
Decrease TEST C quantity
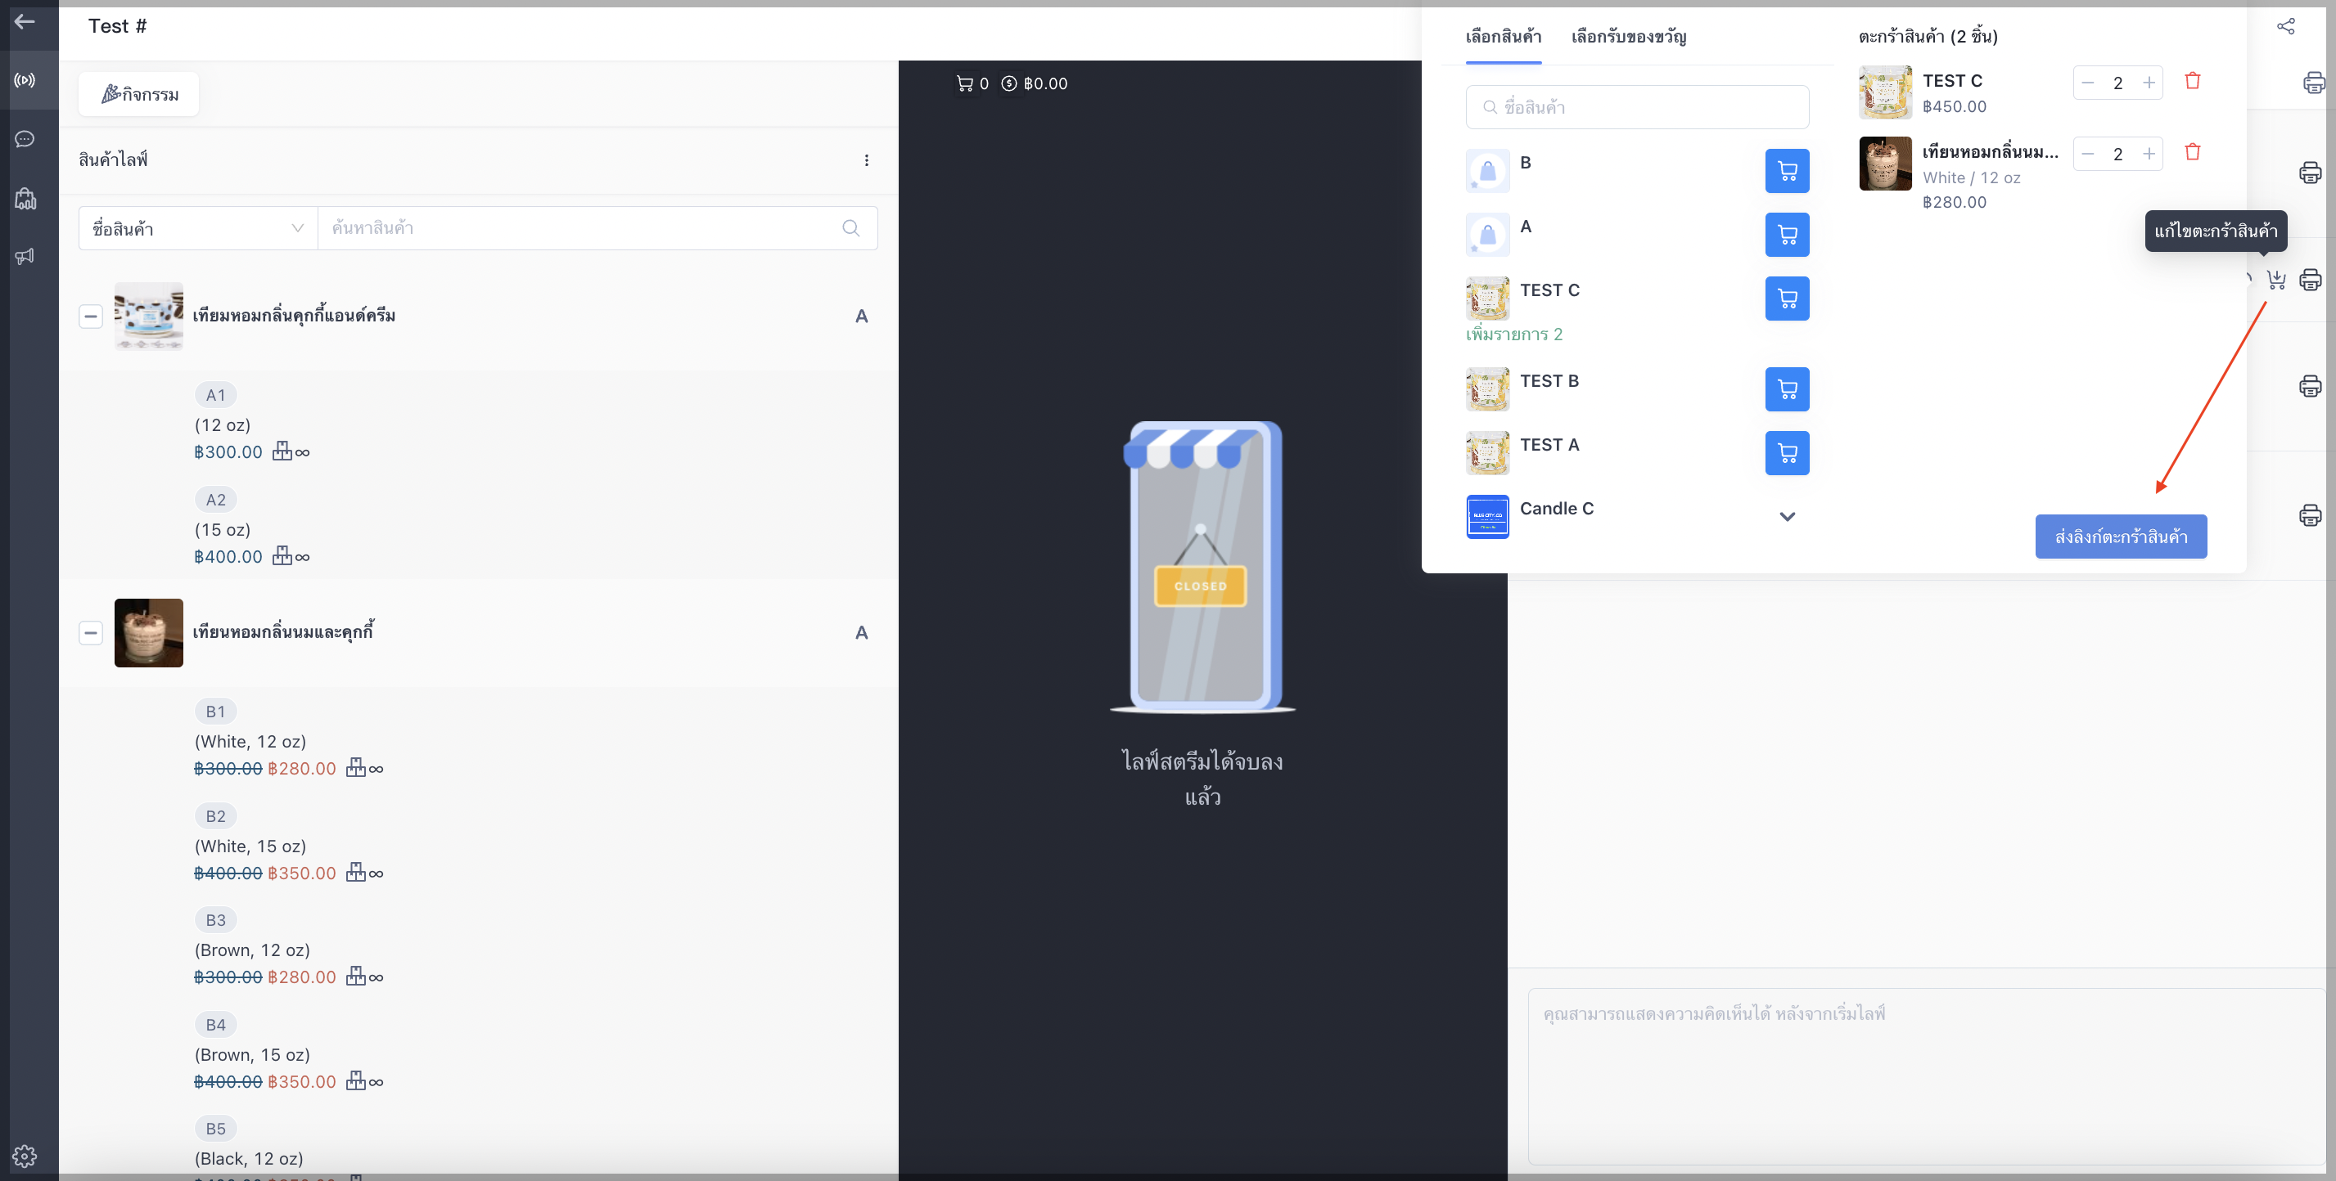(2087, 83)
